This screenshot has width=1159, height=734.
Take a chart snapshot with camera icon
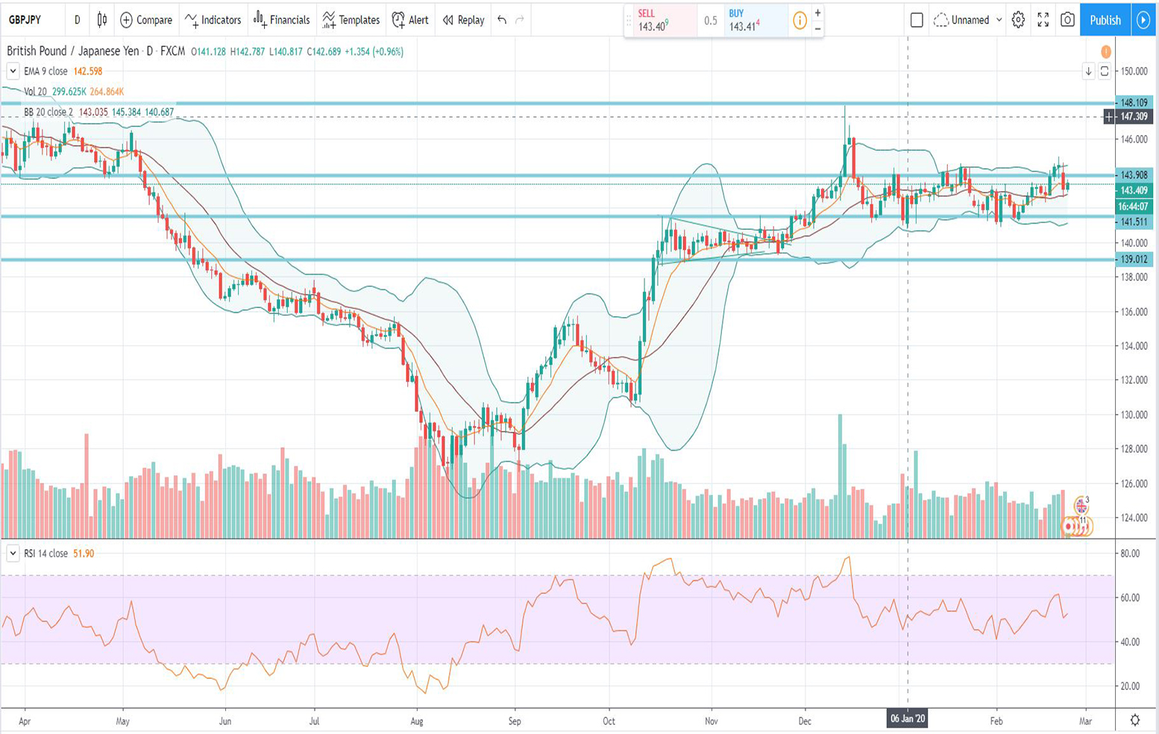point(1067,20)
